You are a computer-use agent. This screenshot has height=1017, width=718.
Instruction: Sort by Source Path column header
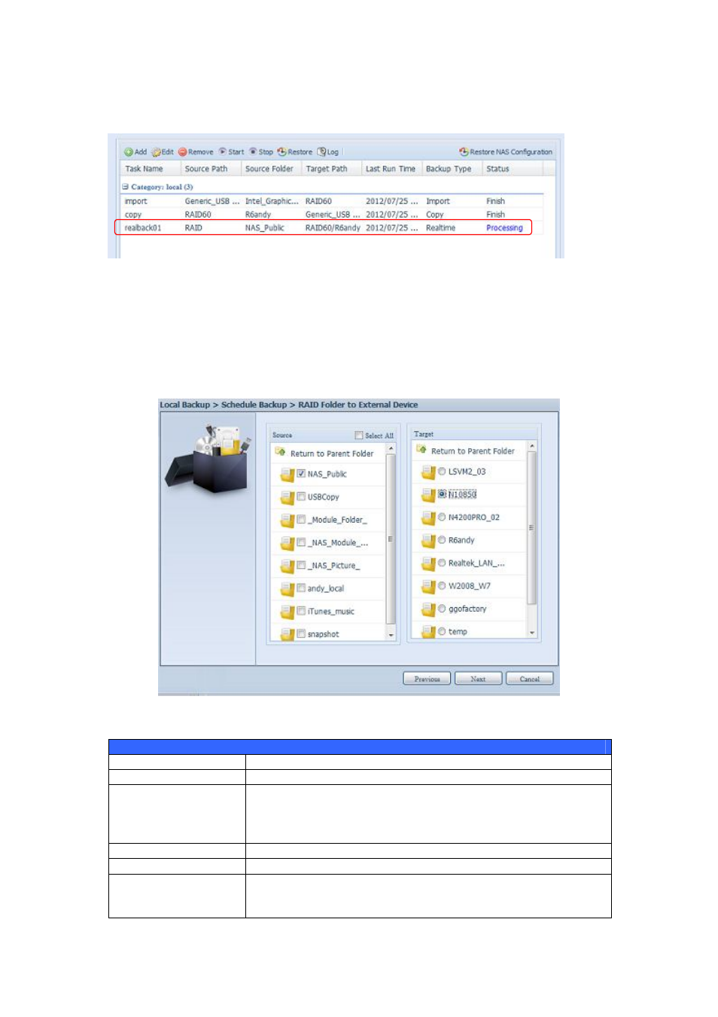pyautogui.click(x=211, y=169)
